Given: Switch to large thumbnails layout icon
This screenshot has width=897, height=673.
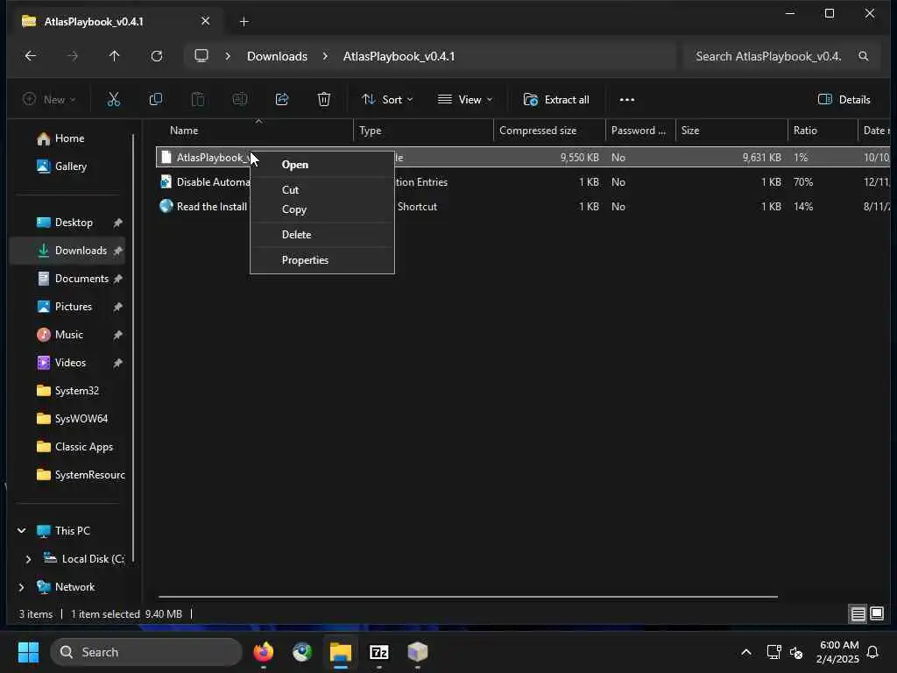Looking at the screenshot, I should pos(877,614).
